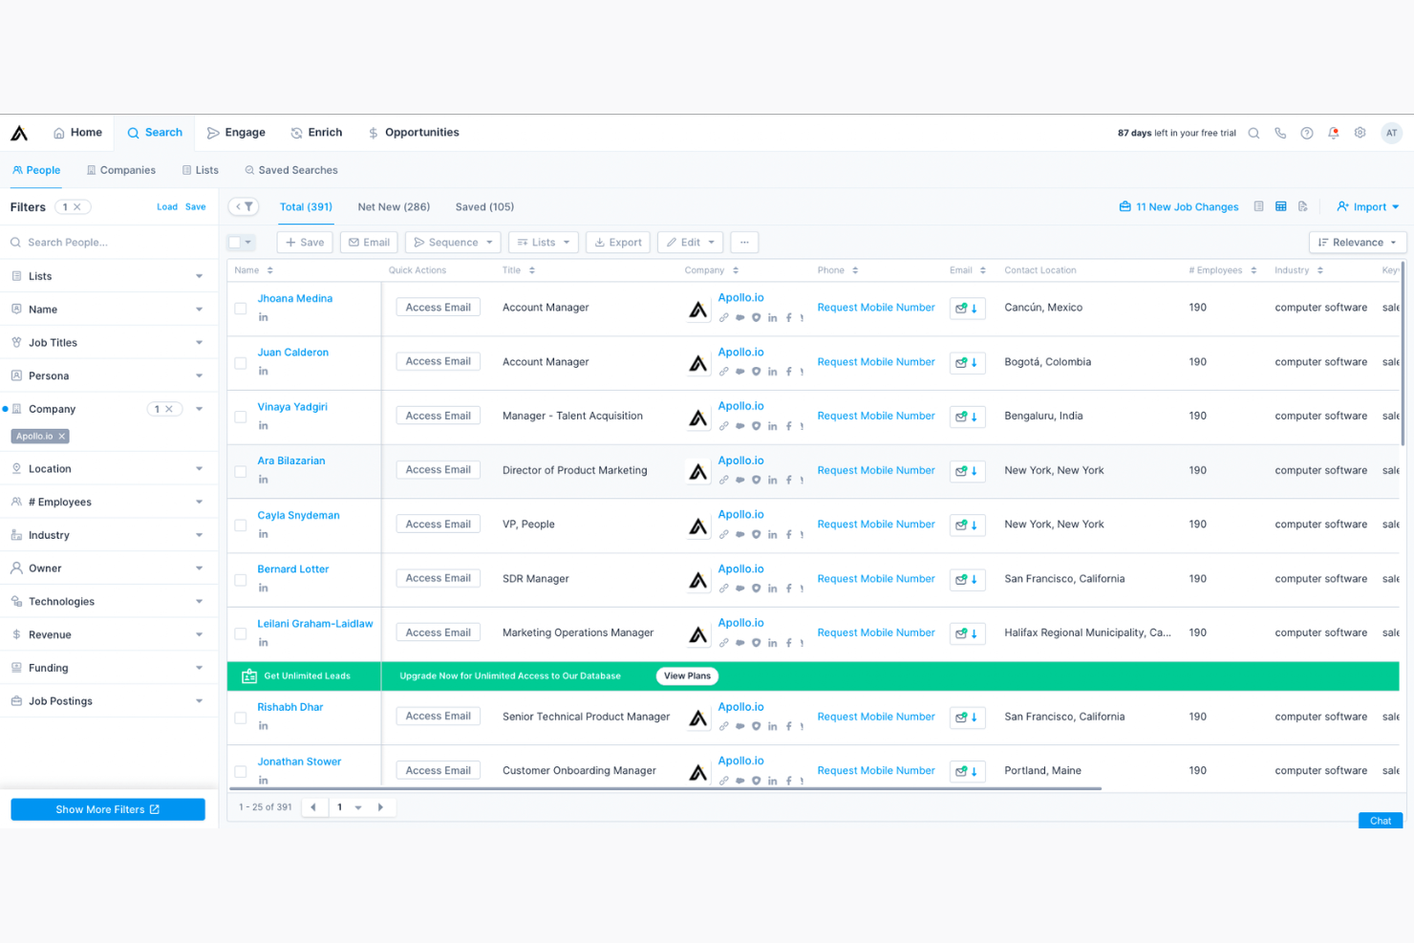The width and height of the screenshot is (1414, 943).
Task: Go to previous results page arrow
Action: tap(313, 807)
